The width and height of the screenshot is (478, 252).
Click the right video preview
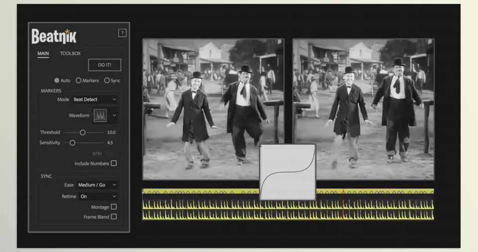point(363,109)
